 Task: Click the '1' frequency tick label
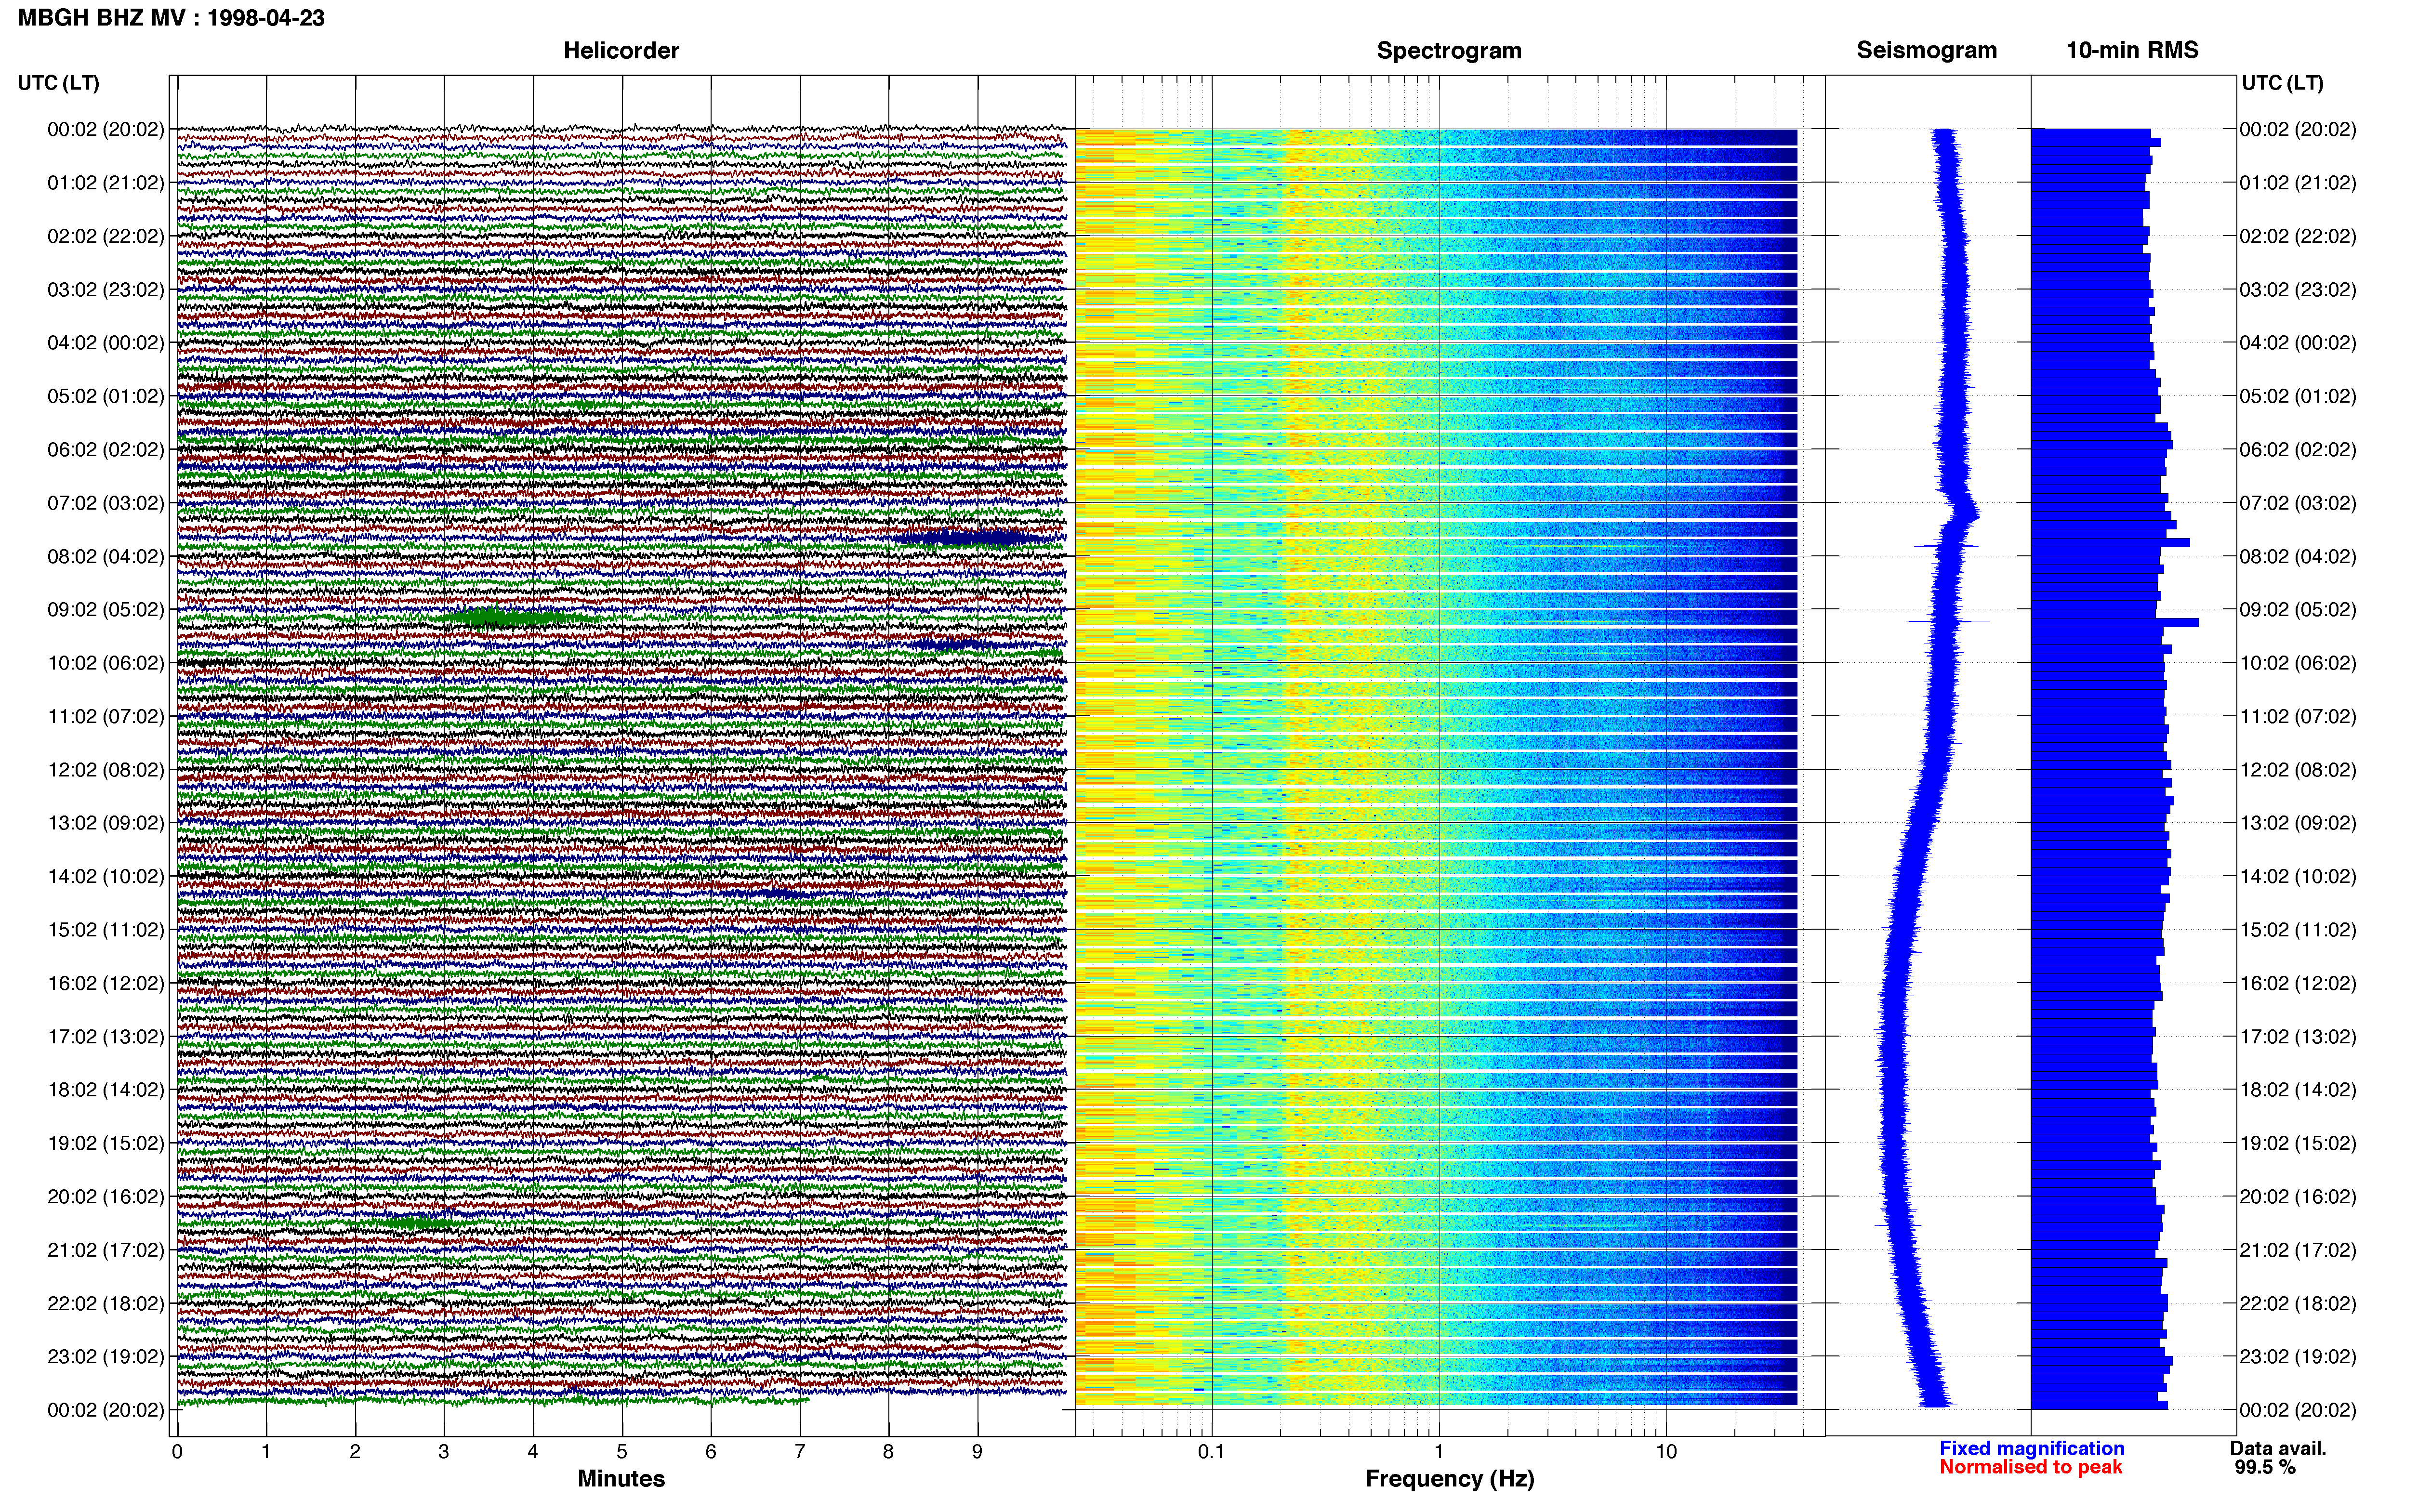coord(1439,1452)
